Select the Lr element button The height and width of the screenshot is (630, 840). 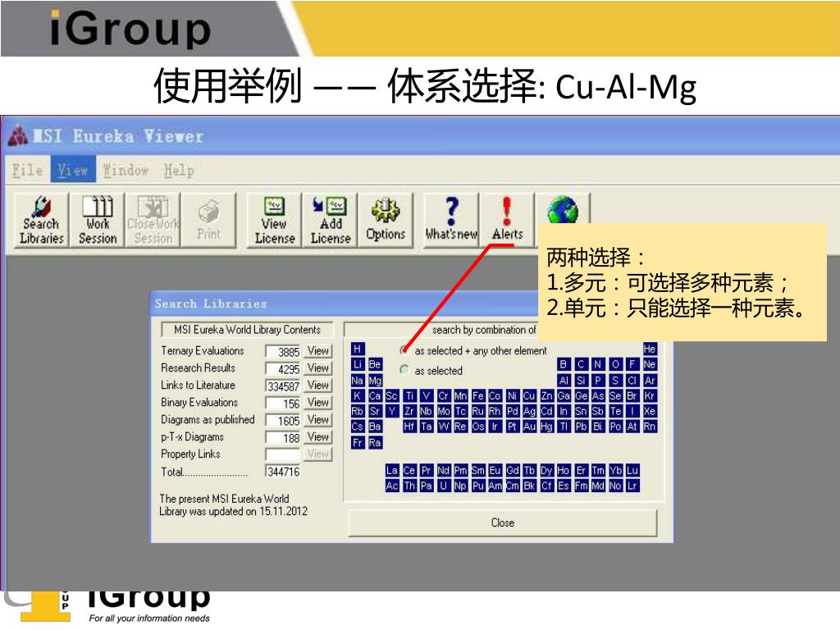coord(632,486)
